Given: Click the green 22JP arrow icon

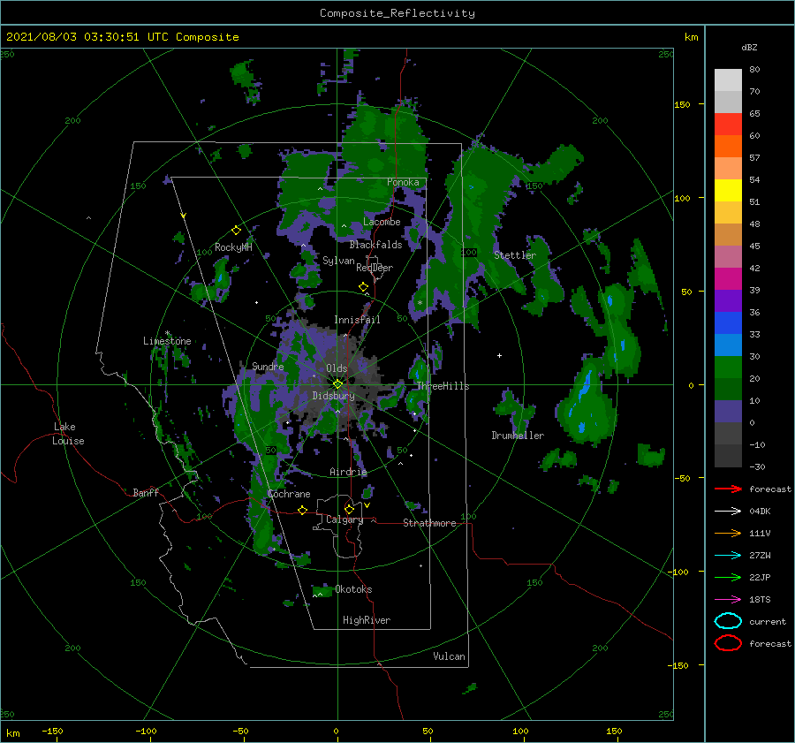Looking at the screenshot, I should (728, 577).
